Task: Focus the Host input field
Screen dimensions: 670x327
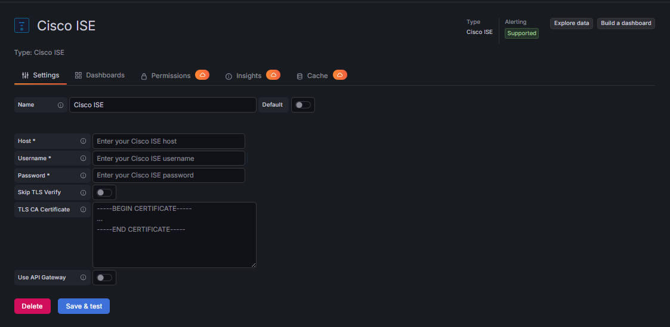Action: point(169,141)
